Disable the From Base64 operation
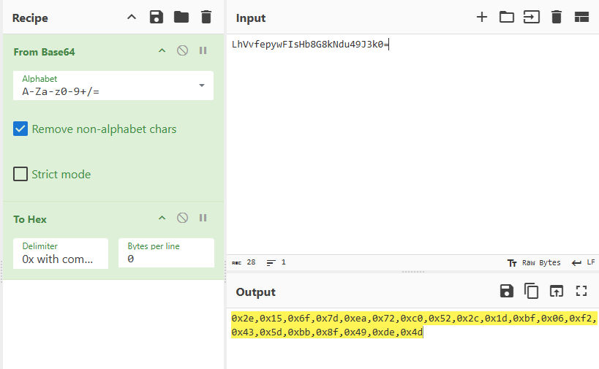This screenshot has height=369, width=599. tap(182, 50)
